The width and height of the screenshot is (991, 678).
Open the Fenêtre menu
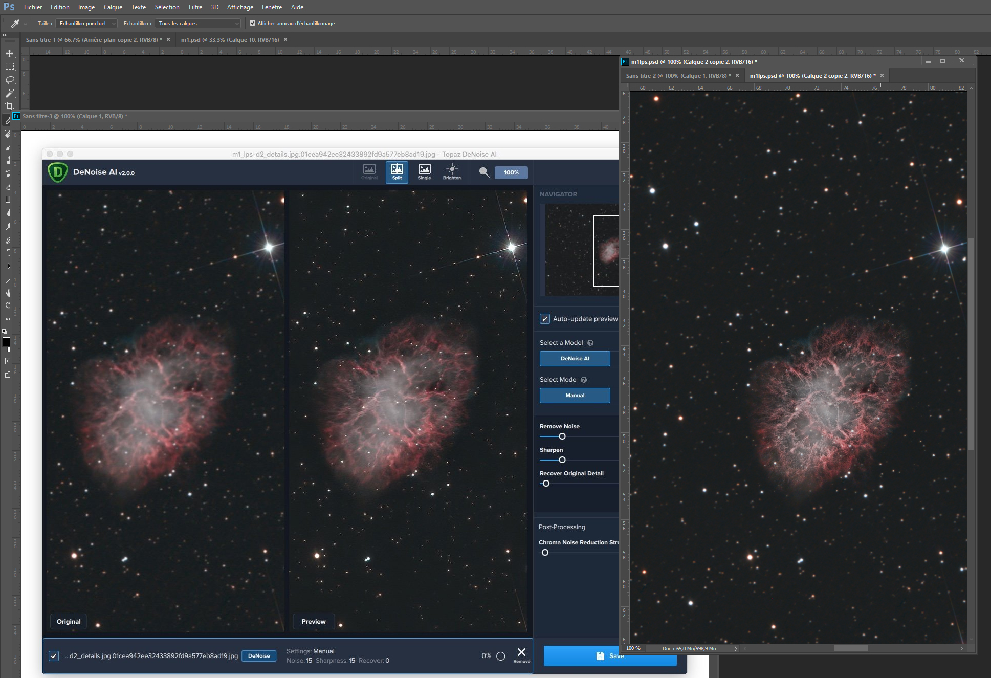[x=272, y=7]
